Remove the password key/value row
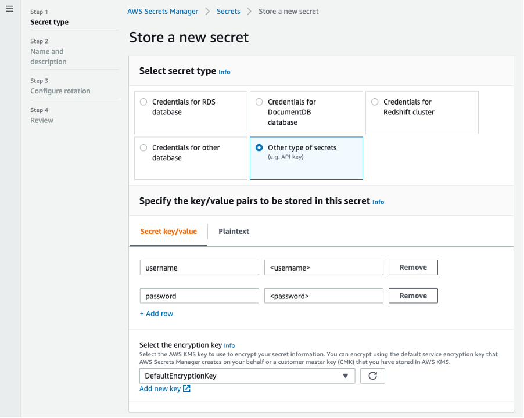 point(413,296)
